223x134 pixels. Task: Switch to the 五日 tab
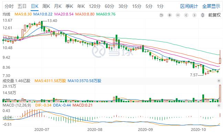click(x=22, y=6)
